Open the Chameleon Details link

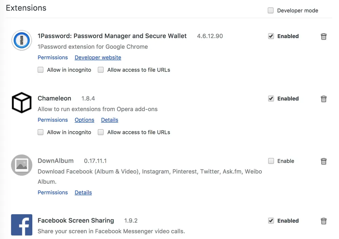pos(109,120)
